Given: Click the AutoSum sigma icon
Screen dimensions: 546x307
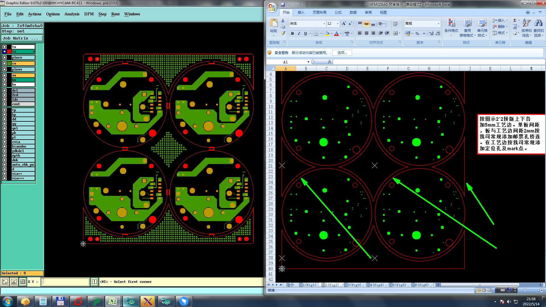Looking at the screenshot, I should coord(515,20).
